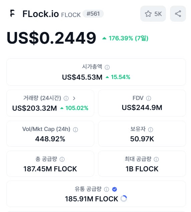Open the share icon button

click(x=178, y=14)
